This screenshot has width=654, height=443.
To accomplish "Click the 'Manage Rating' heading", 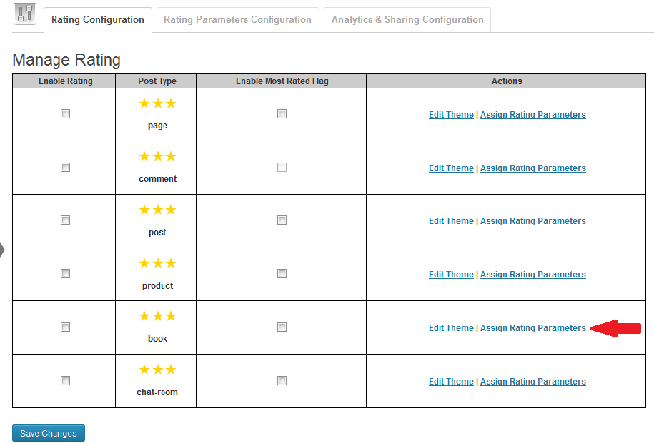I will pyautogui.click(x=66, y=60).
